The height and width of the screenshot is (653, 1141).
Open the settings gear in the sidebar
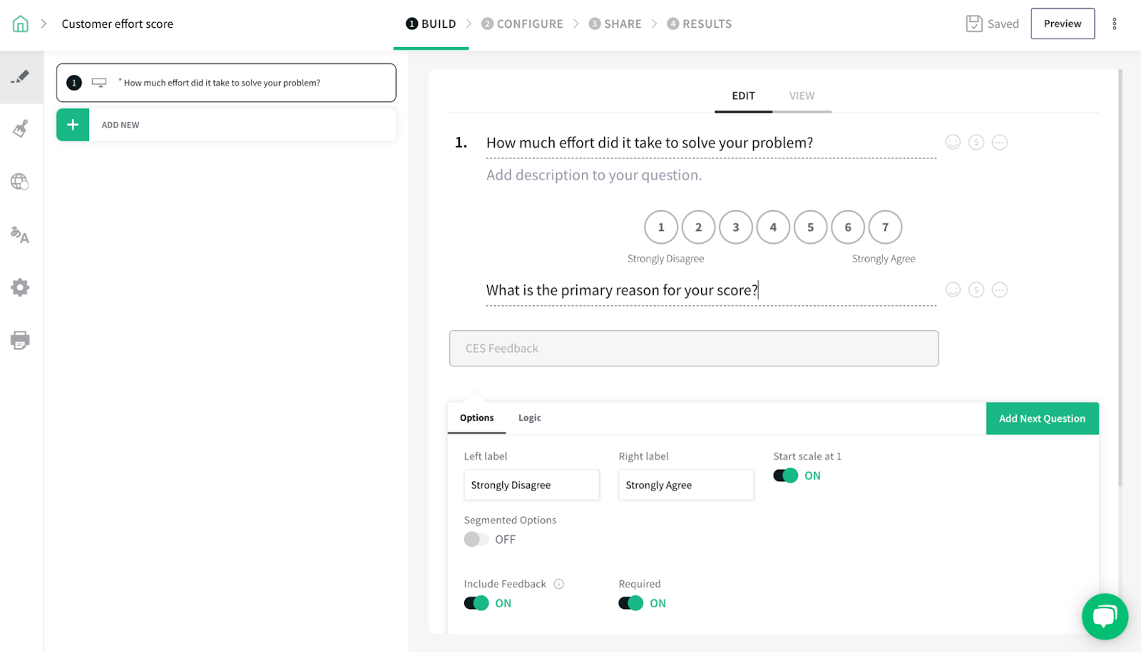click(20, 287)
